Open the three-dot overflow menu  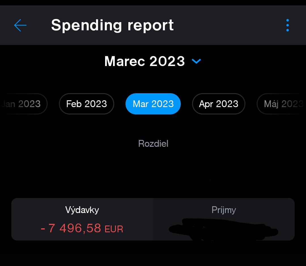click(287, 25)
